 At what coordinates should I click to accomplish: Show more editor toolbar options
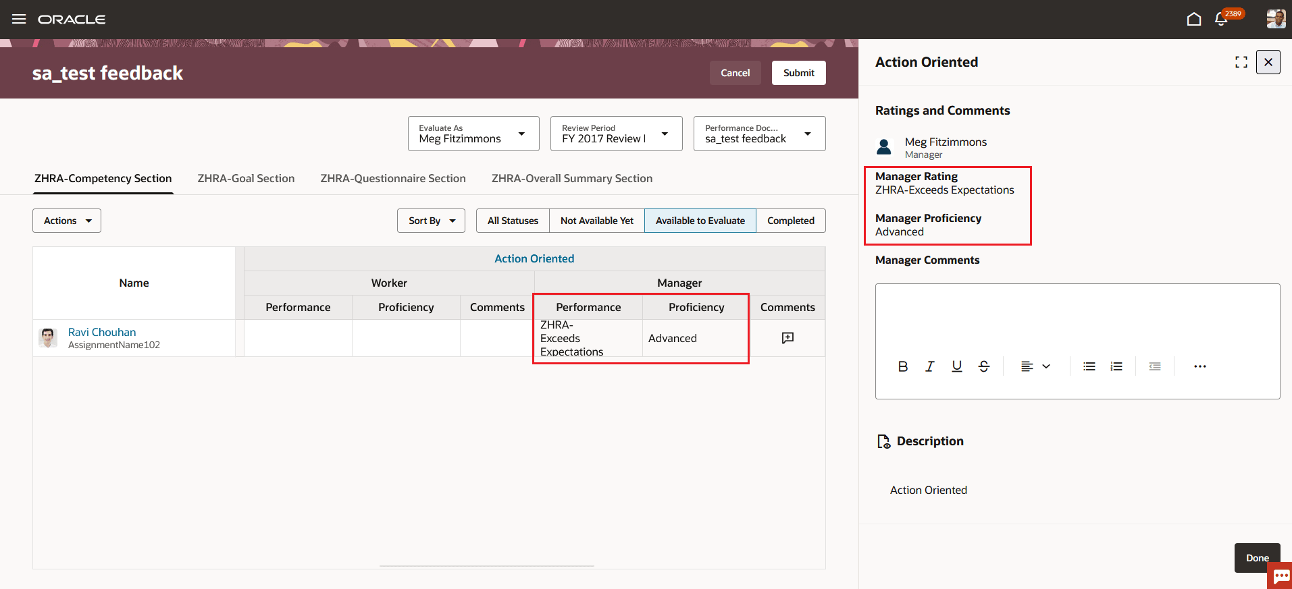point(1200,366)
